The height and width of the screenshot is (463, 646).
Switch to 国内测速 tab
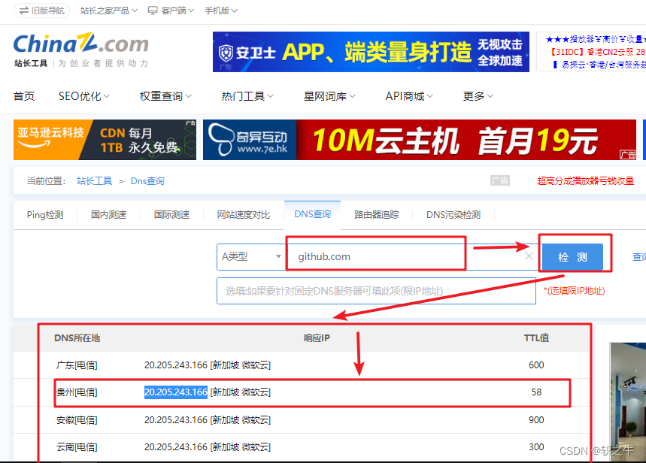click(x=109, y=215)
